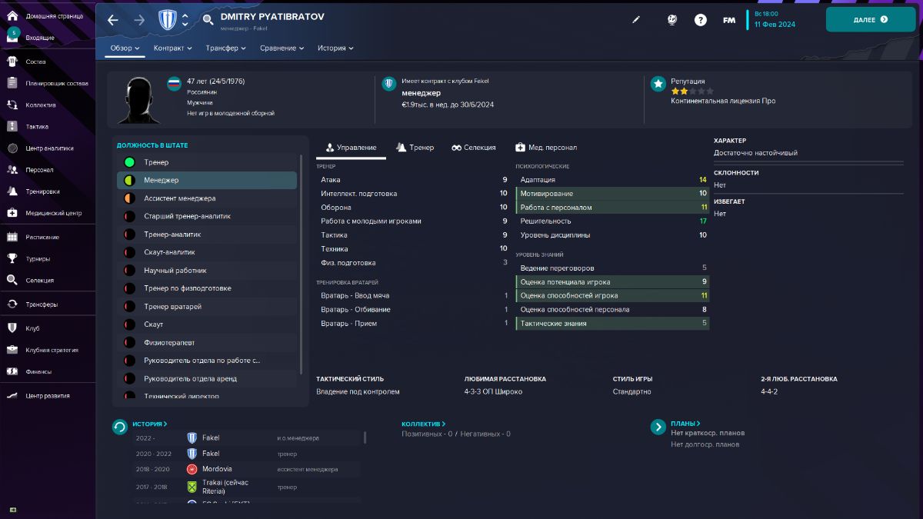The width and height of the screenshot is (923, 519).
Task: Switch to the Селекция attributes tab
Action: coord(473,148)
